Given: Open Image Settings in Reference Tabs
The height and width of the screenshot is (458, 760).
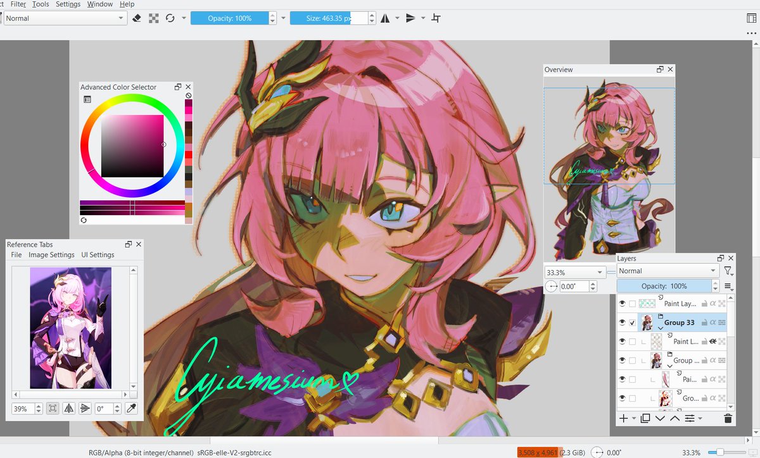Looking at the screenshot, I should tap(51, 255).
